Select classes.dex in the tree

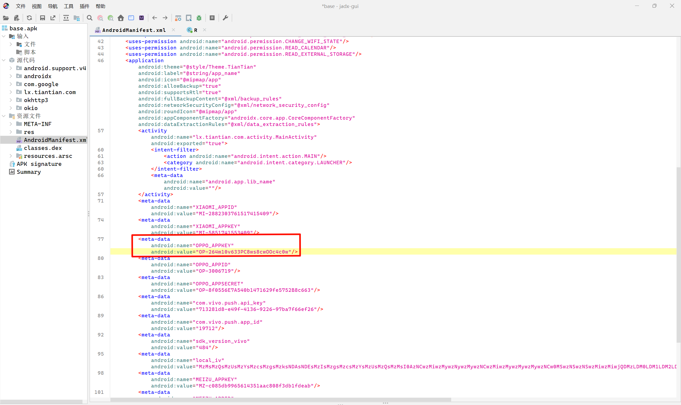click(x=43, y=148)
